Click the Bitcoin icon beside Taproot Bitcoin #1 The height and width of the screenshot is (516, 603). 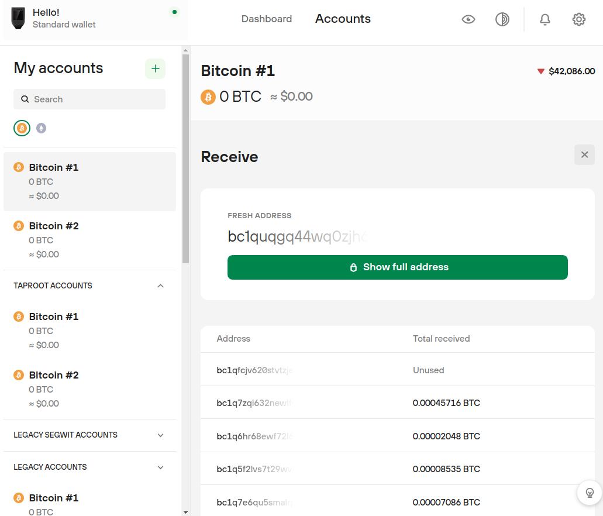coord(19,317)
